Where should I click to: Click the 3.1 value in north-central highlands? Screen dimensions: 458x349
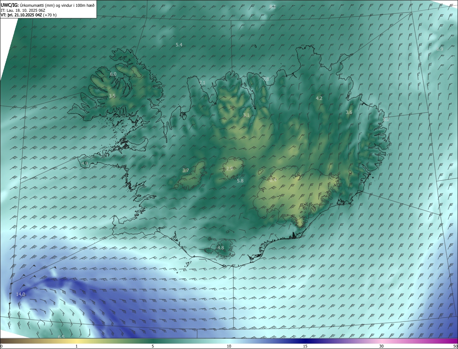point(246,115)
